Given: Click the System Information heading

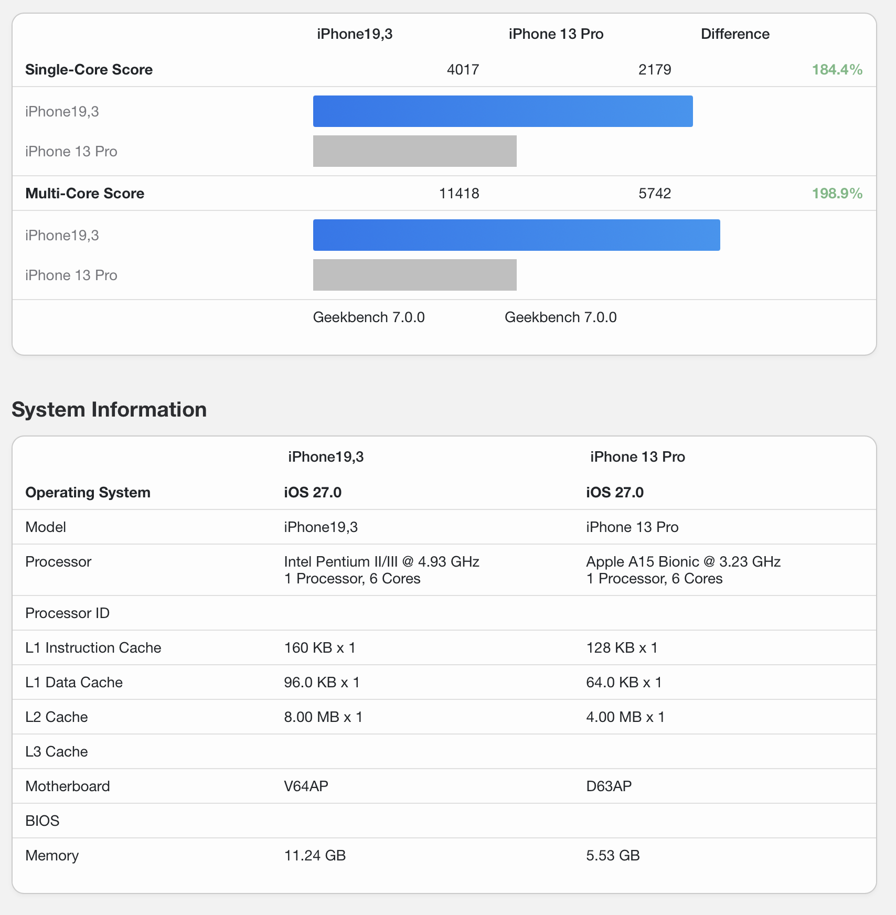Looking at the screenshot, I should pos(109,410).
